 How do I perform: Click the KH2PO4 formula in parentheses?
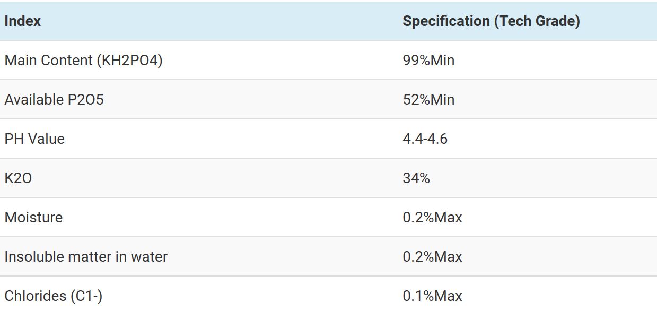click(129, 61)
